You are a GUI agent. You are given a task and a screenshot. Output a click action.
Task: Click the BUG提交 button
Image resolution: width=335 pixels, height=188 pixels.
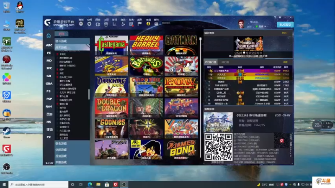point(285,25)
